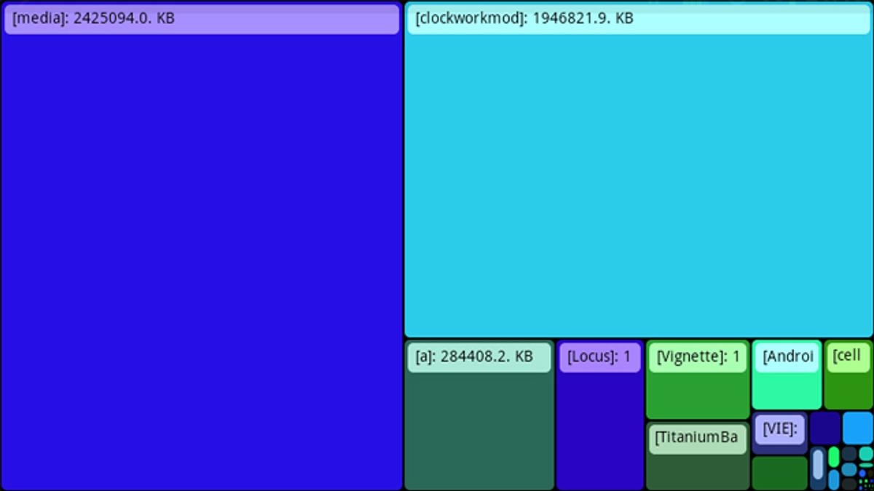Select the dark navy square beside [VIE]

pos(825,428)
